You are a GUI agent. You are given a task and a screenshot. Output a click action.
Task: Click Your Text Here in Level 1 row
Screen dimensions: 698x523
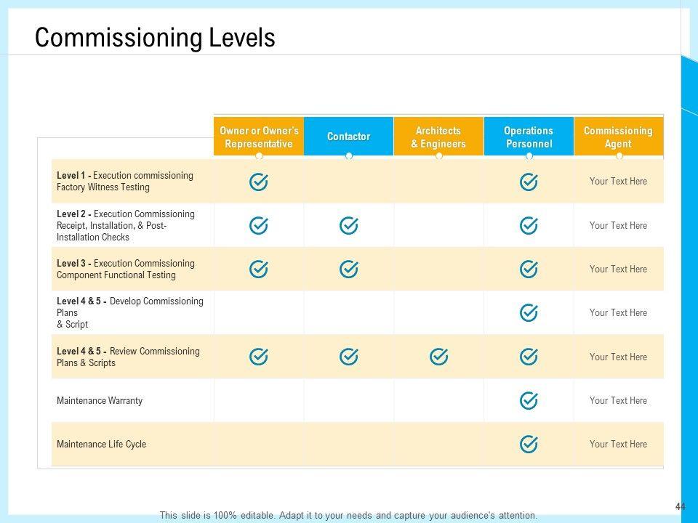[618, 182]
